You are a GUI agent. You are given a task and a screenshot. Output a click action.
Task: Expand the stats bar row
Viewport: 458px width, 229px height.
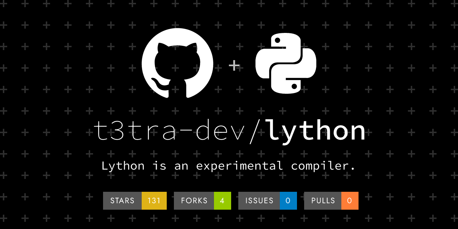pyautogui.click(x=231, y=201)
